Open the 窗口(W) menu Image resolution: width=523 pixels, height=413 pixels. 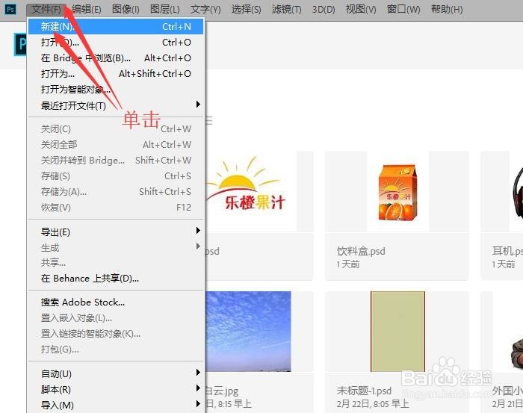(403, 9)
